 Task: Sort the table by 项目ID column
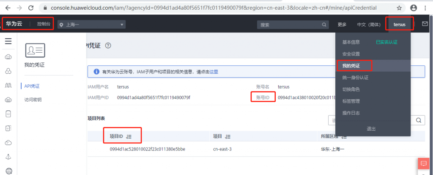(x=129, y=137)
